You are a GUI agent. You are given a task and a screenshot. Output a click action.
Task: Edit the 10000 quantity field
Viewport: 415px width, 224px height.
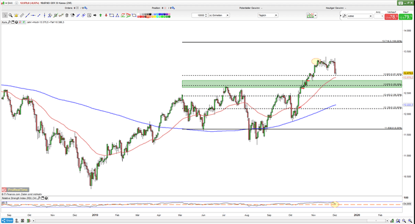199,15
